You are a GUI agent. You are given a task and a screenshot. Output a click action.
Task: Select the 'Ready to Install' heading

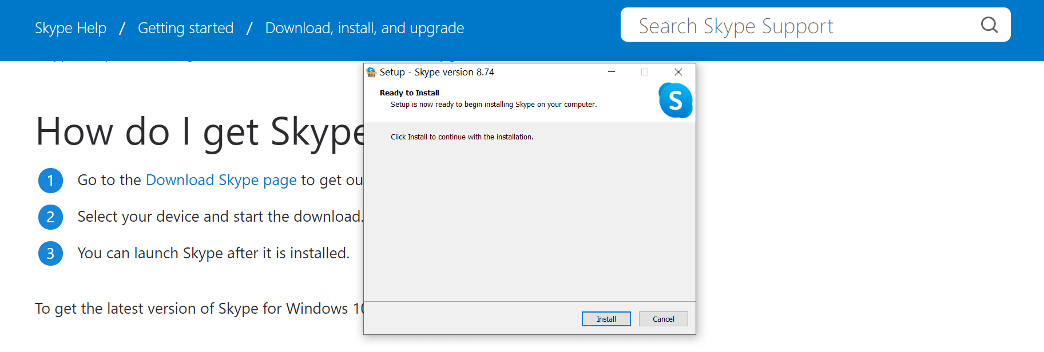pos(409,93)
